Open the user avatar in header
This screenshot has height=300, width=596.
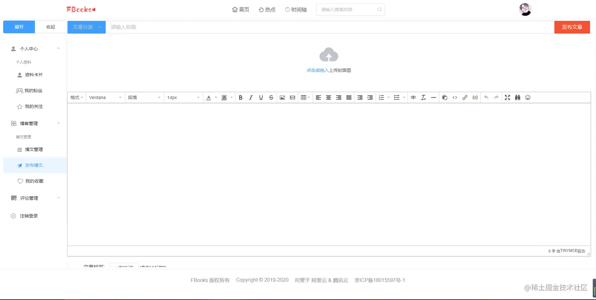pos(525,9)
